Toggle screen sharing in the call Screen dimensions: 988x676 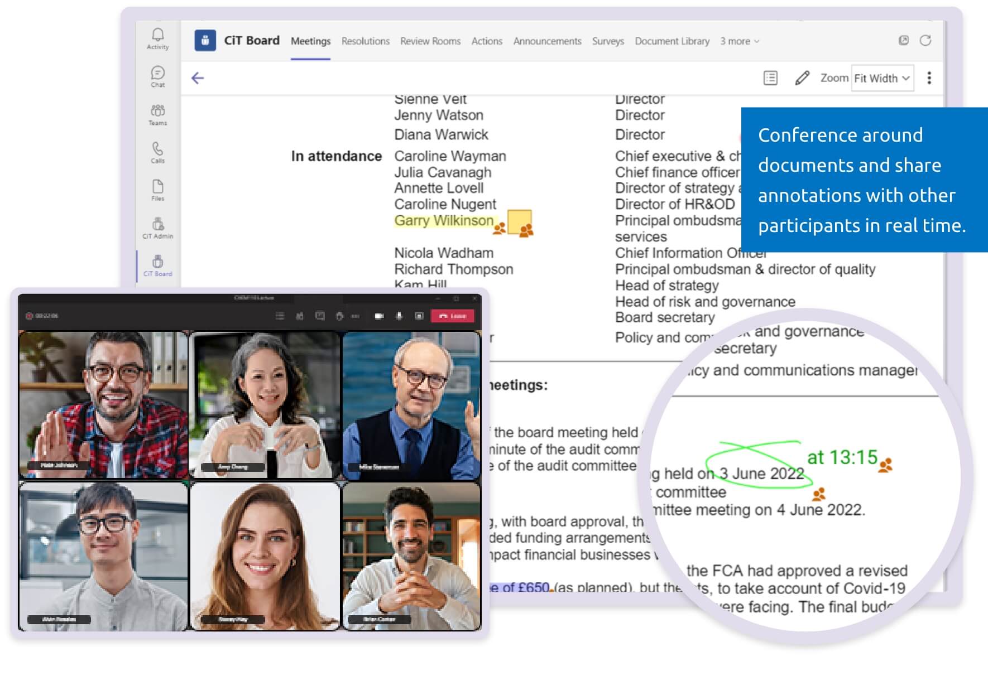coord(418,316)
